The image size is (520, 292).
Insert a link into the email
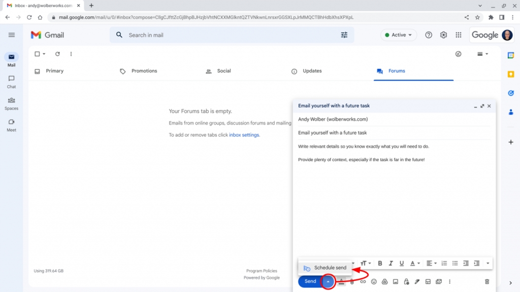(363, 281)
